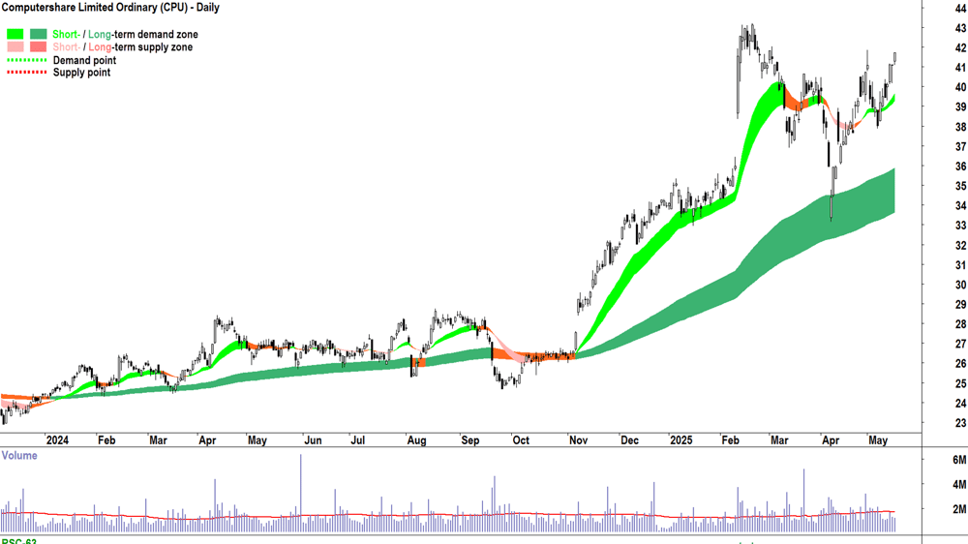Click the dark green long-term demand zone swatch
Viewport: 968px width, 544px height.
[x=39, y=34]
